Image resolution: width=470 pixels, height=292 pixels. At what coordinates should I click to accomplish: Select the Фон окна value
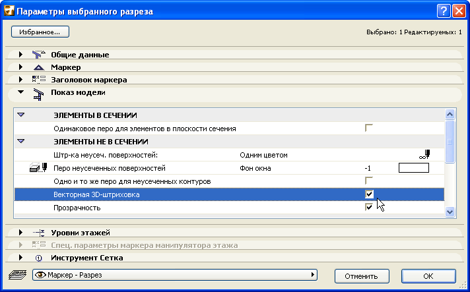[255, 168]
